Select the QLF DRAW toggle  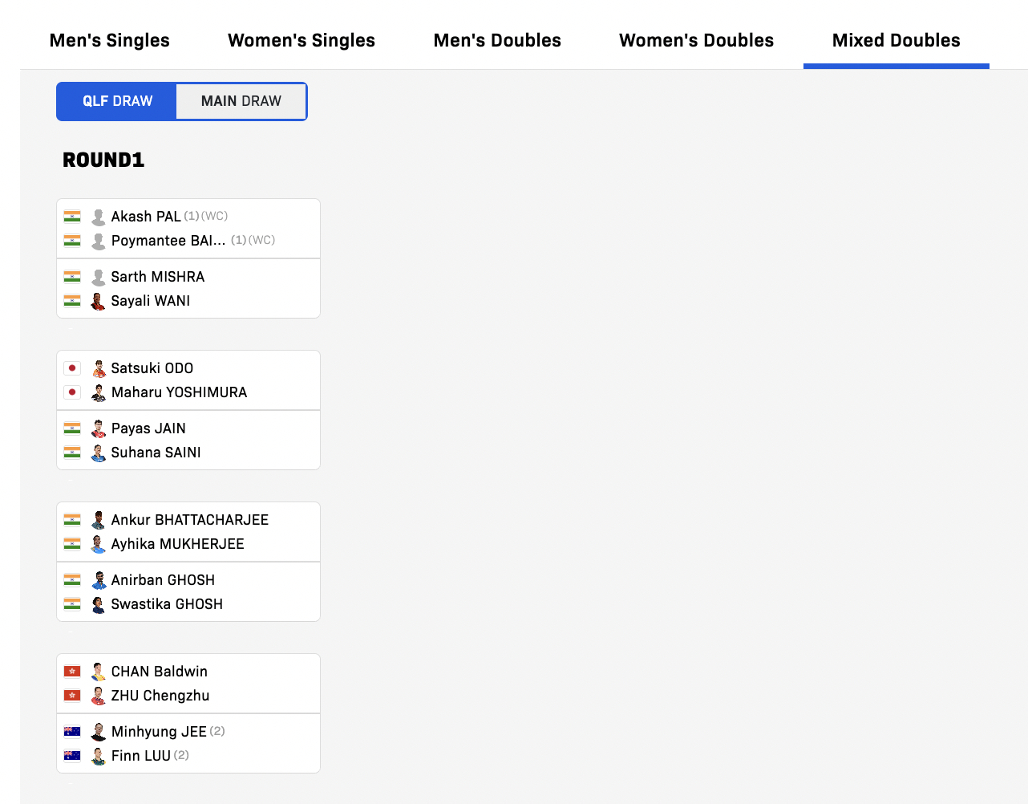click(117, 101)
